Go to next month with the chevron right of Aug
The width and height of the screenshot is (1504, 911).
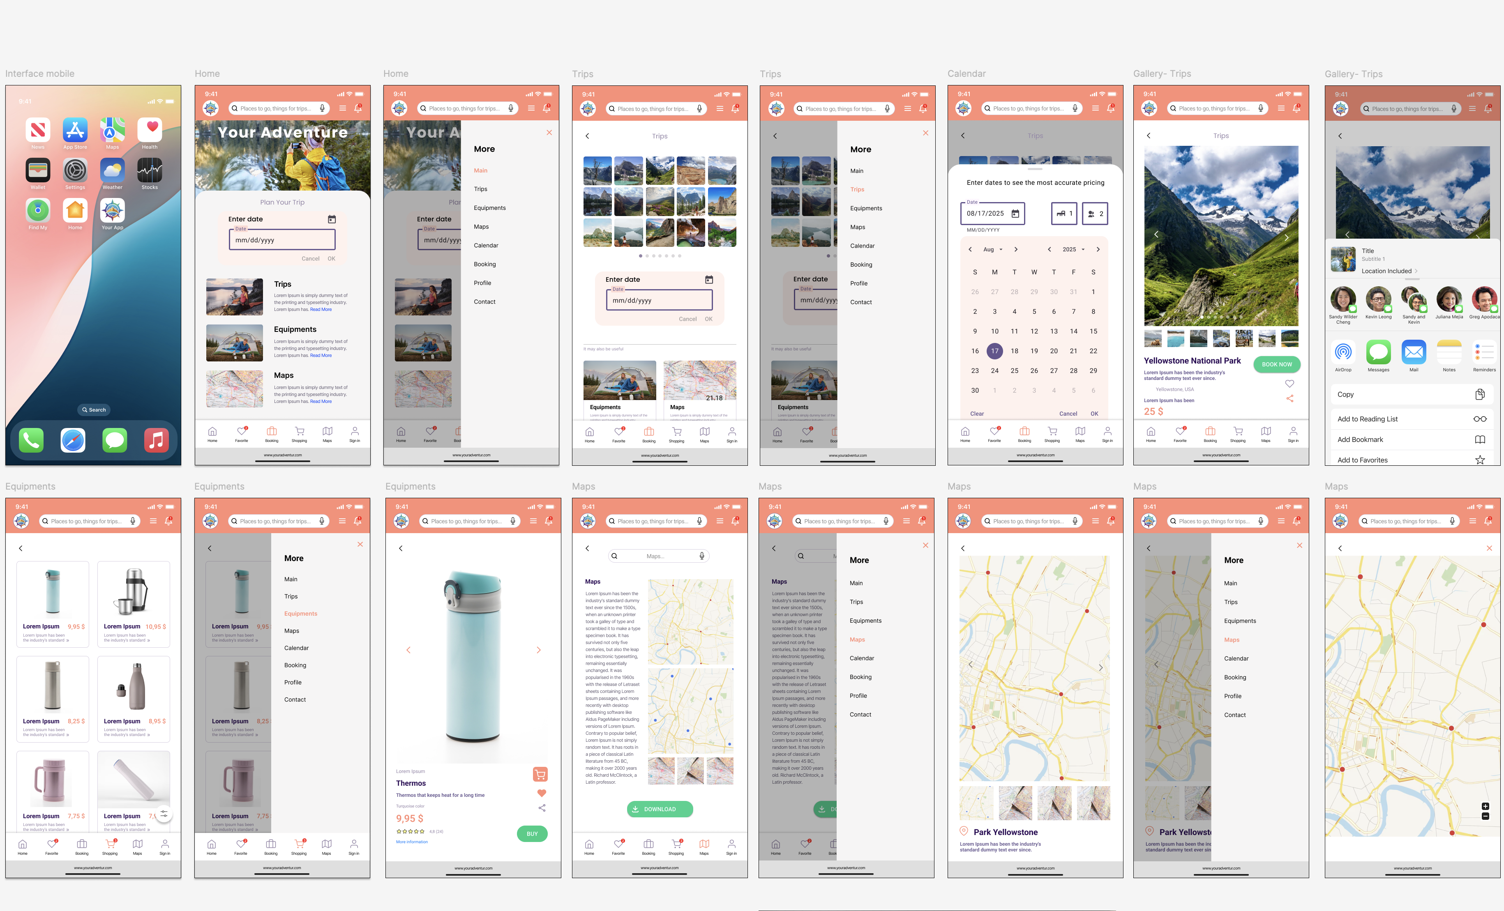(x=1016, y=249)
